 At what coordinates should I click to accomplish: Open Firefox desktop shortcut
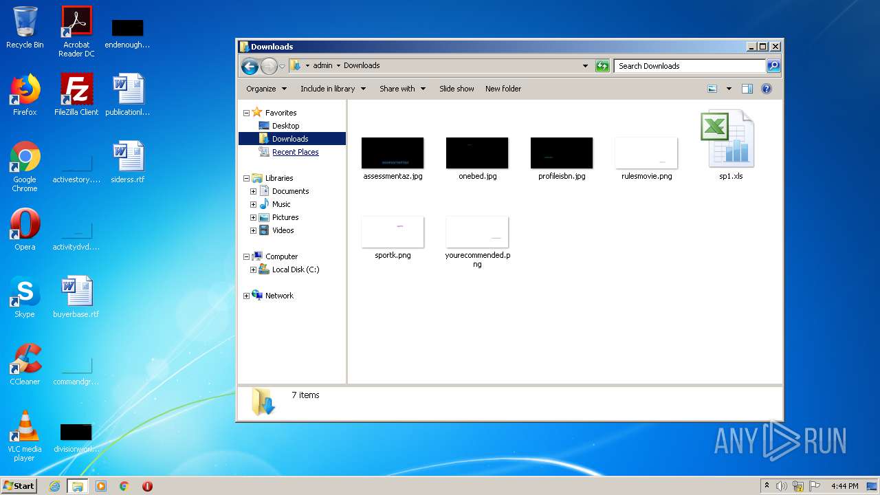click(x=25, y=95)
